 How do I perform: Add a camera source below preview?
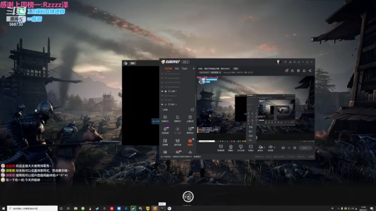[x=231, y=148]
